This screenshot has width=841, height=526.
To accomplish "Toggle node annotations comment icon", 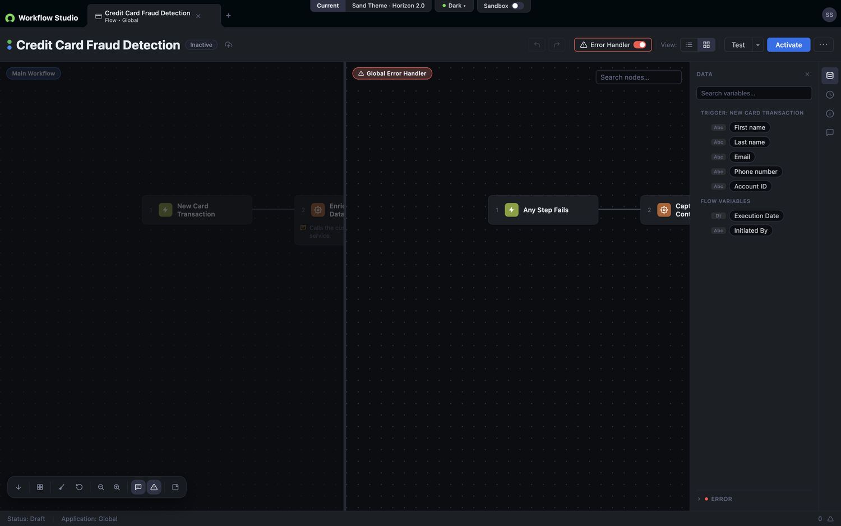I will [138, 487].
